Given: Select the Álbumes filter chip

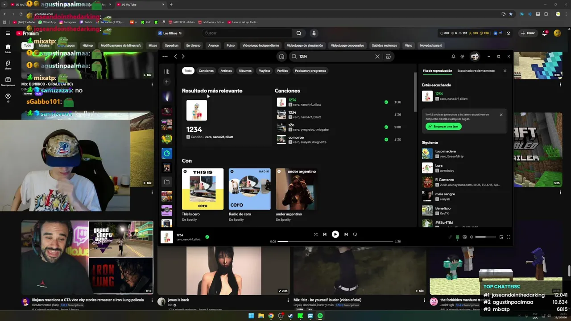Looking at the screenshot, I should [245, 70].
